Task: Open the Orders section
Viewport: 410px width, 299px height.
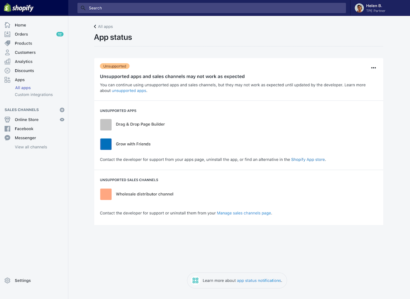Action: tap(21, 34)
